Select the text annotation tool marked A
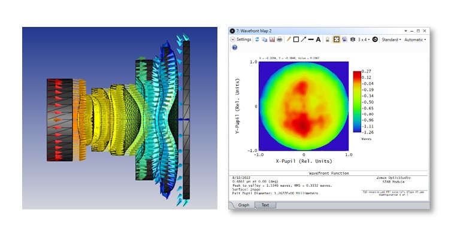This screenshot has width=460, height=228. click(318, 39)
